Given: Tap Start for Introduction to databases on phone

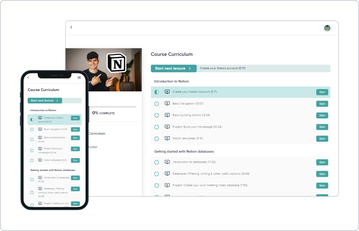Looking at the screenshot, I should click(75, 178).
